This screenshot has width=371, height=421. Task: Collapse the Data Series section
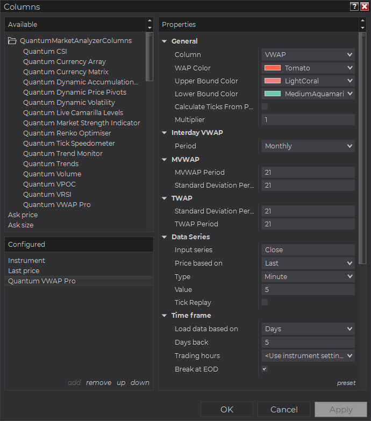click(x=165, y=237)
